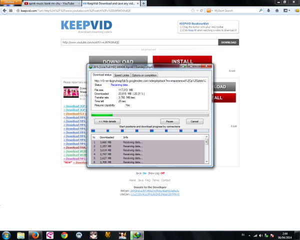Viewport: 300px width, 240px height.
Task: Open a new tab with plus button
Action: point(143,3)
